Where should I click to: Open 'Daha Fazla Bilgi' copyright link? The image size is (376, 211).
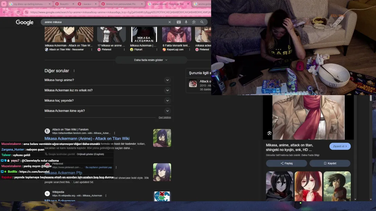310,155
